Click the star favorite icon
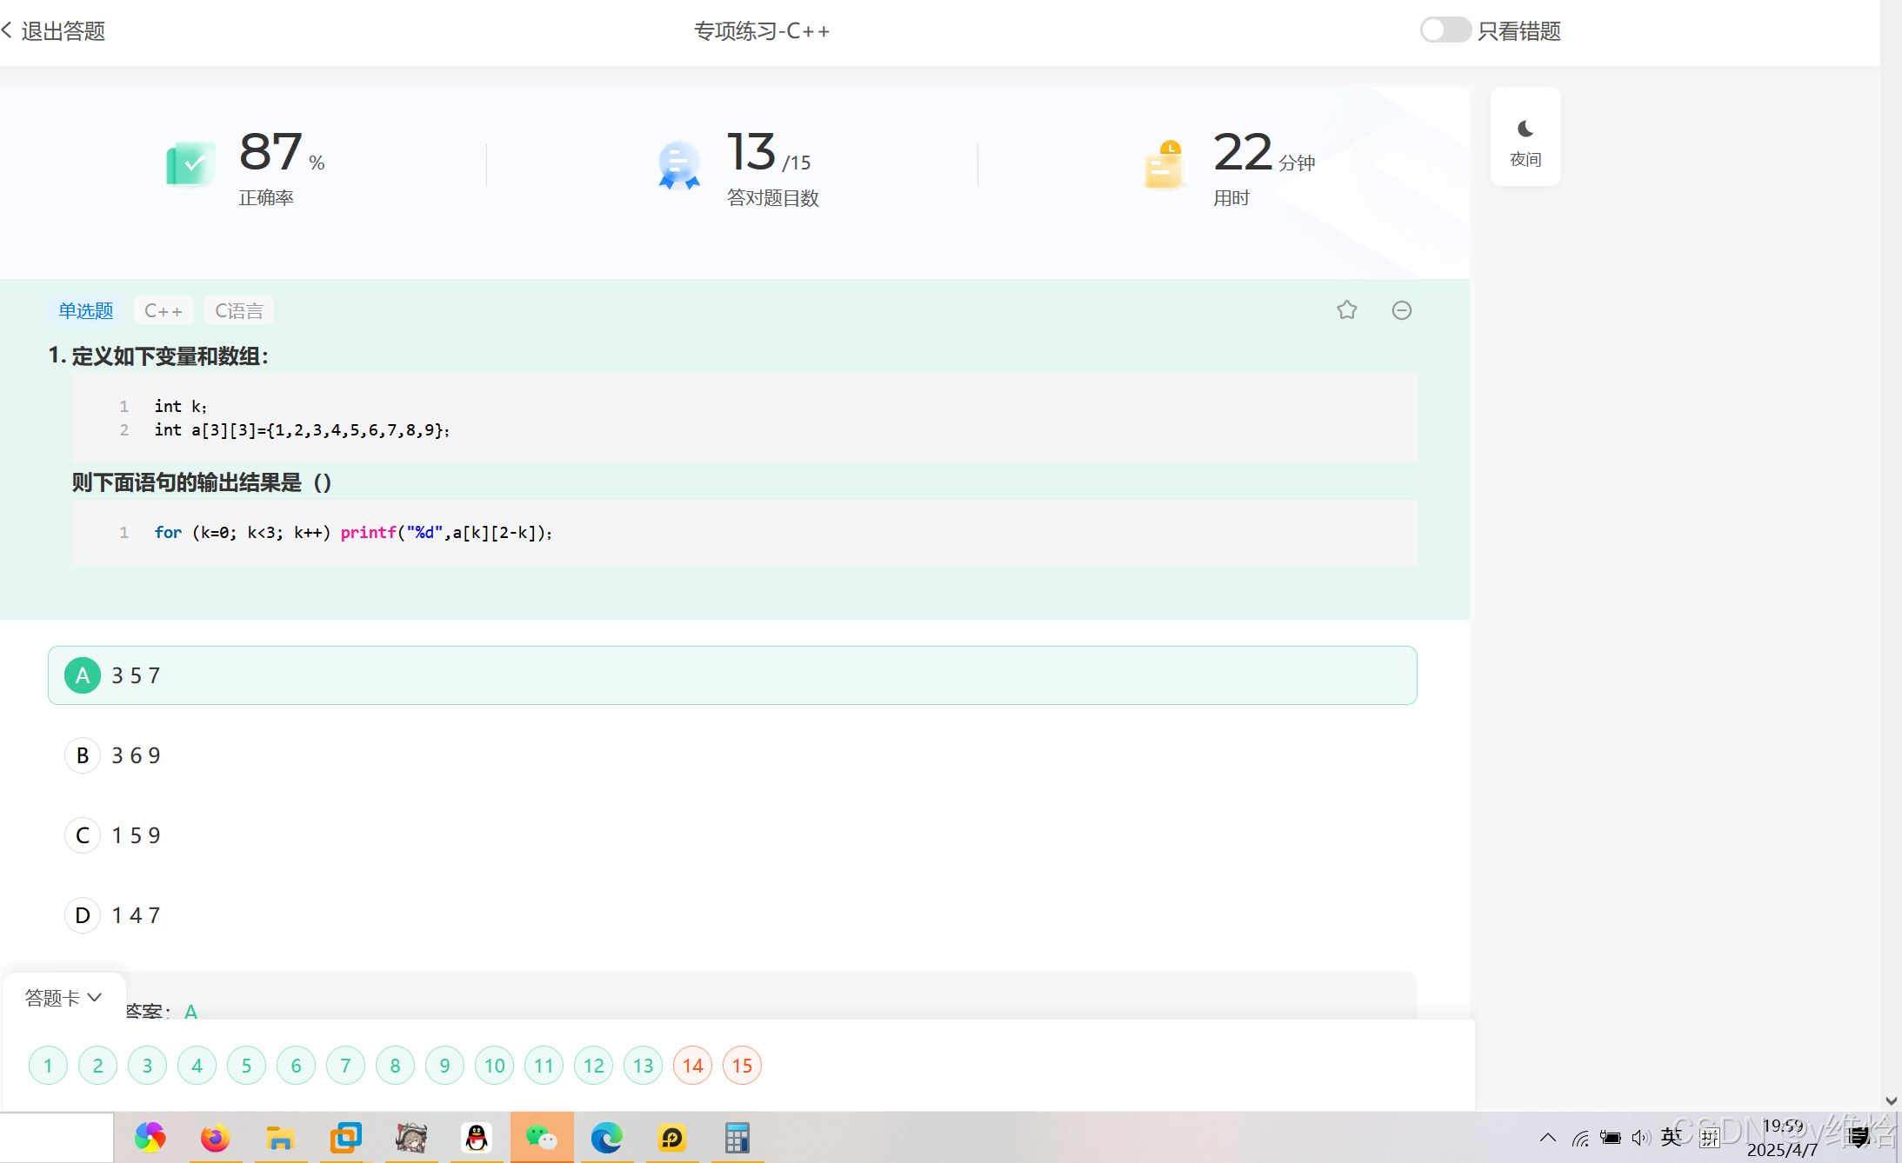 1346,310
